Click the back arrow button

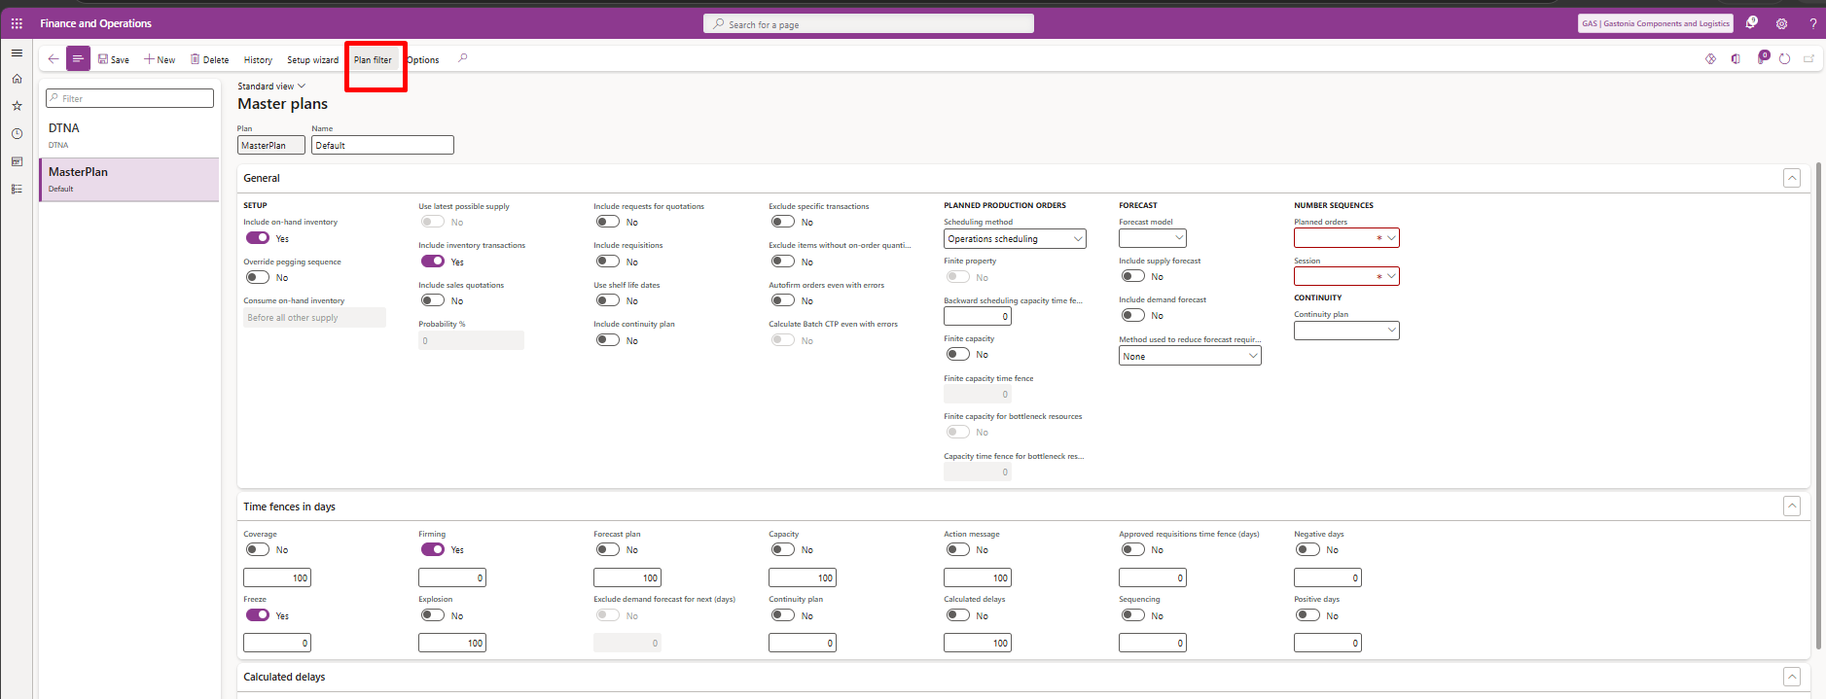[54, 59]
